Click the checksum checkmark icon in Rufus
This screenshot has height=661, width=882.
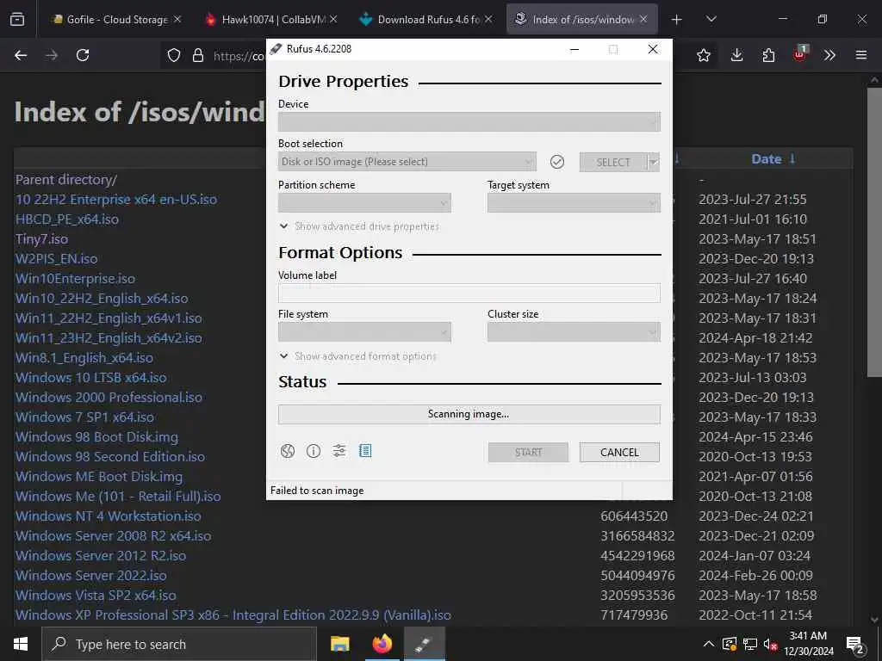click(557, 162)
